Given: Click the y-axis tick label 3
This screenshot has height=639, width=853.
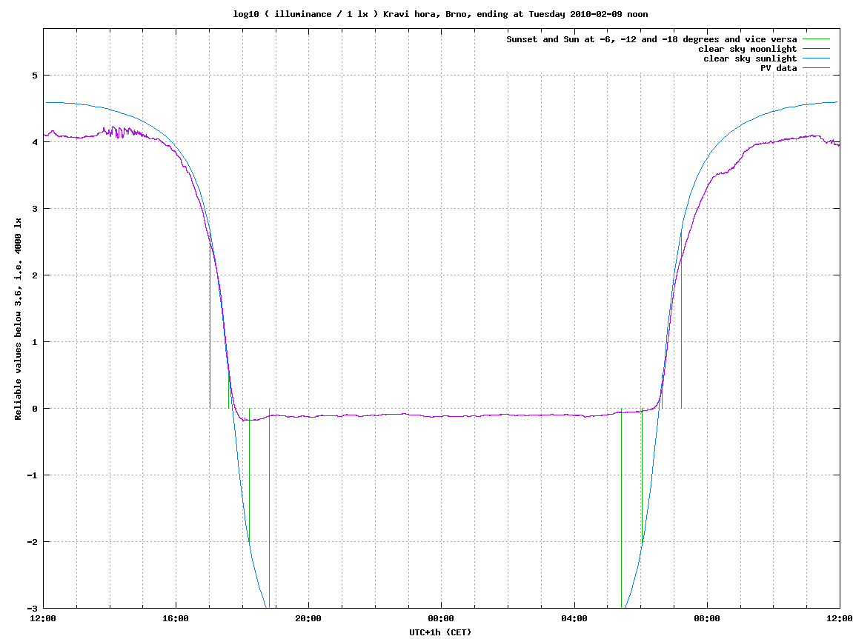Looking at the screenshot, I should (35, 209).
